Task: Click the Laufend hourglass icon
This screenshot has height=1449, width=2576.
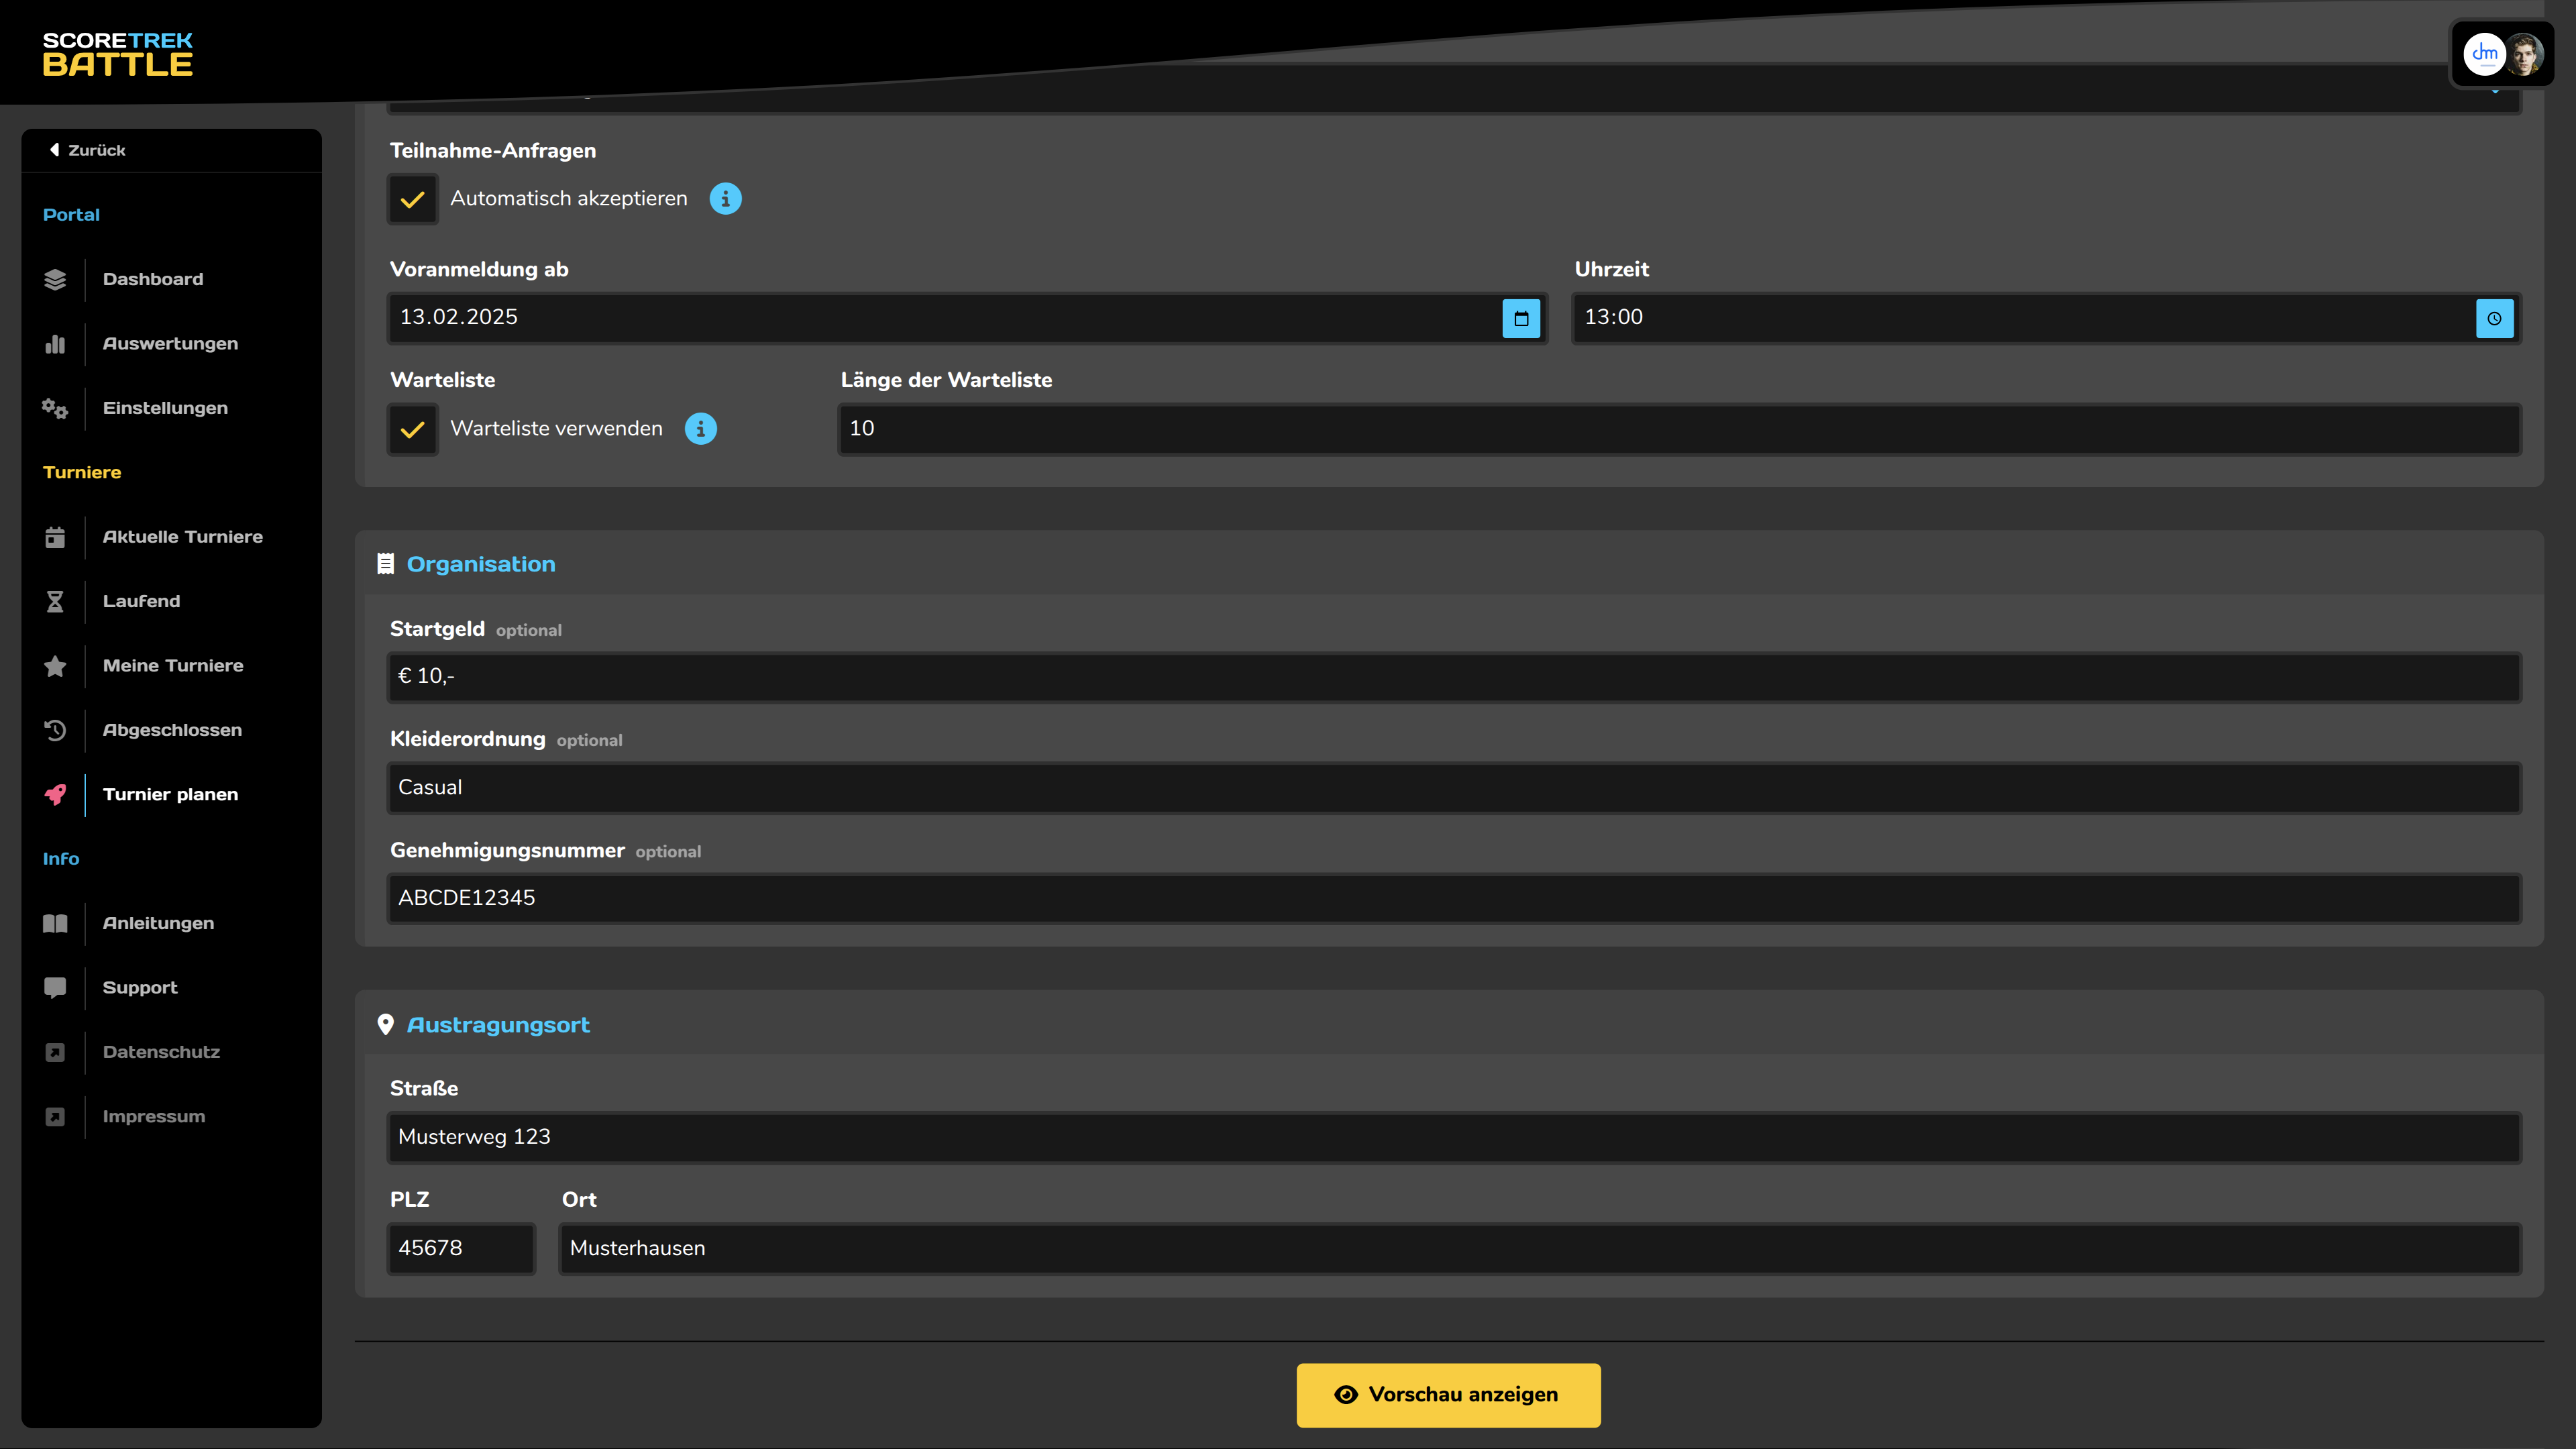Action: (x=55, y=602)
